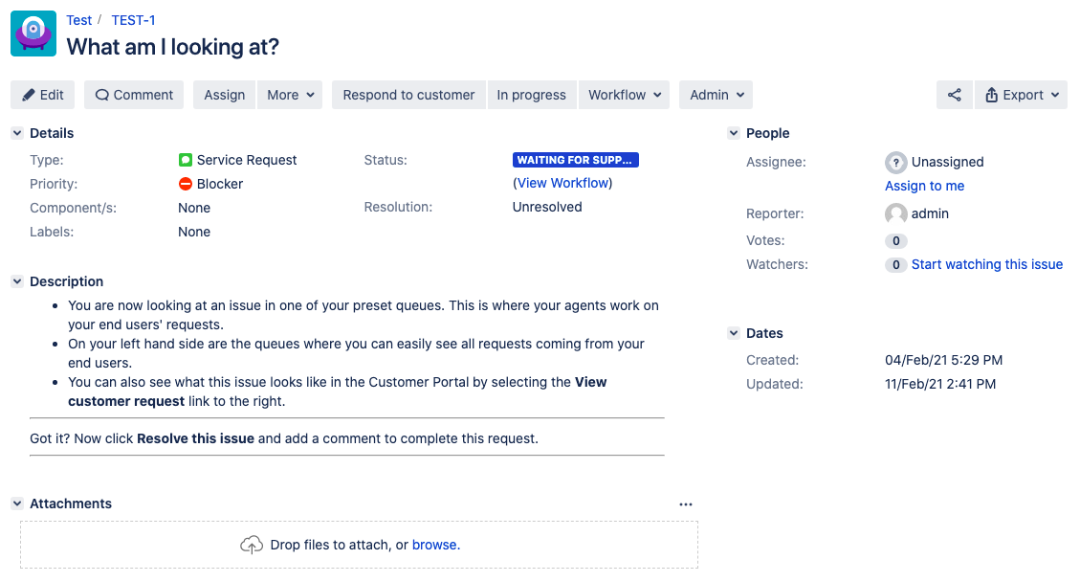Image resolution: width=1080 pixels, height=582 pixels.
Task: Click the Edit issue button
Action: coord(43,95)
